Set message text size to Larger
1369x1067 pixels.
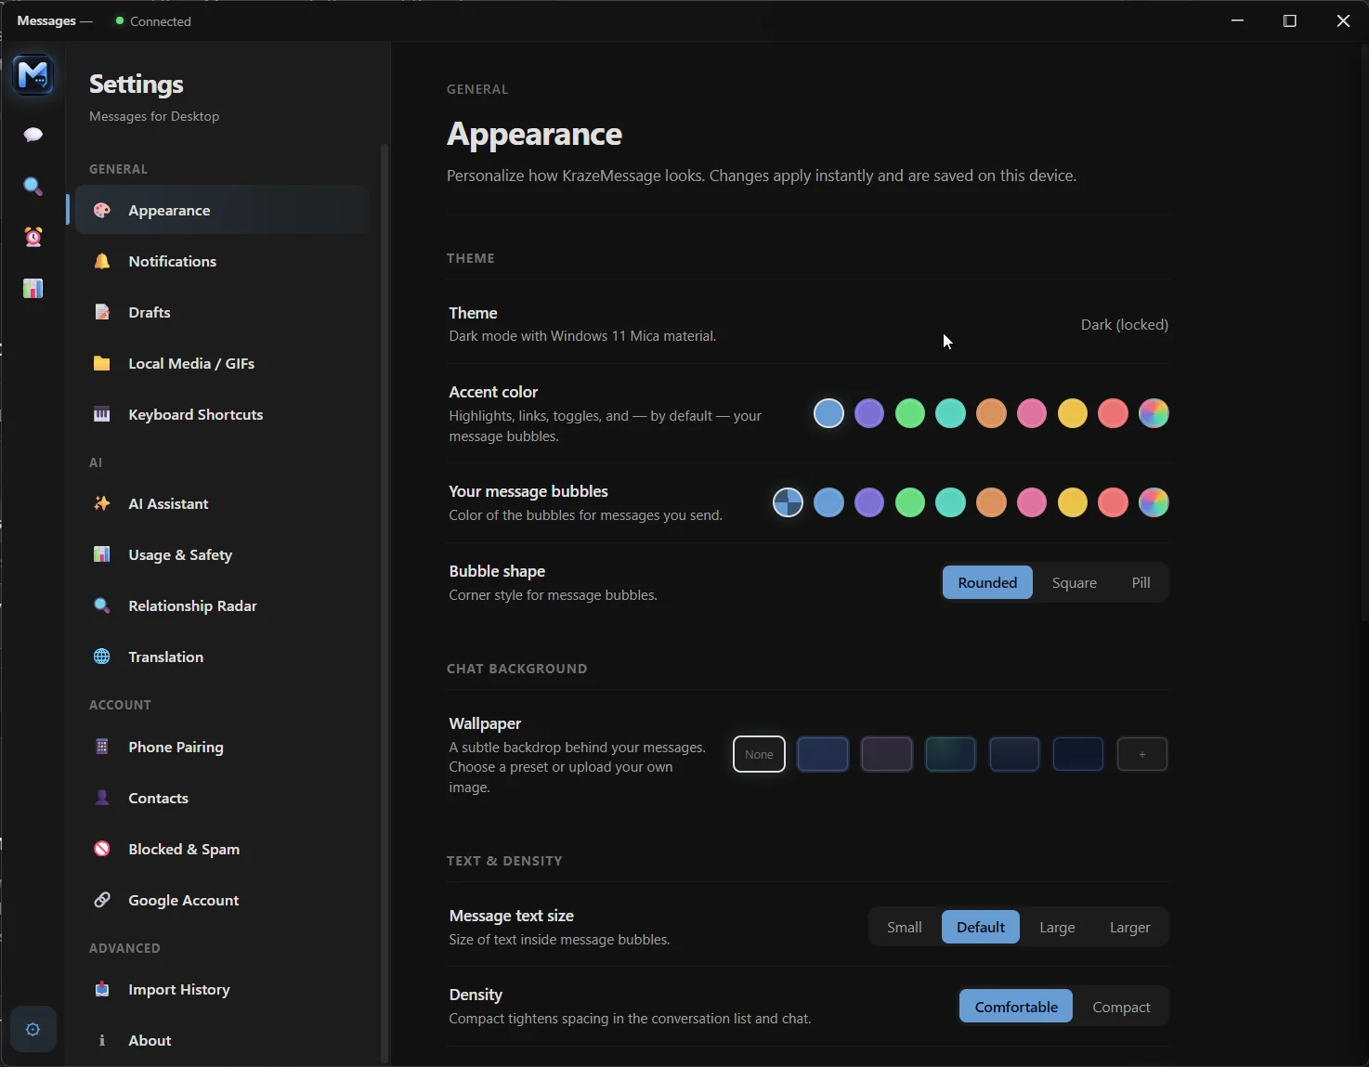(1129, 927)
